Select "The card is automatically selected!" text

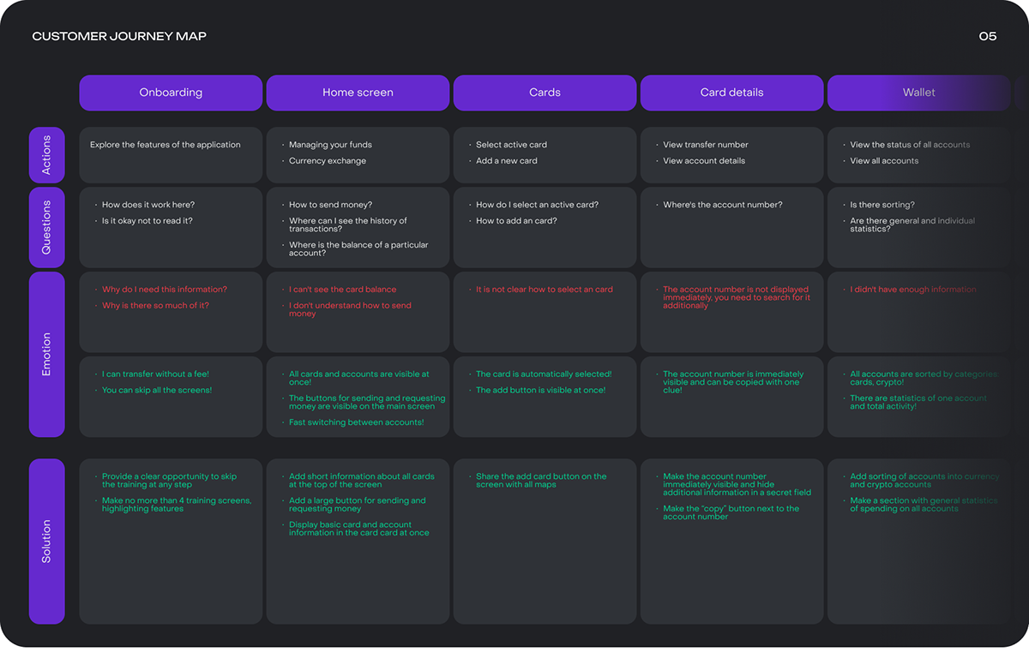(x=544, y=374)
